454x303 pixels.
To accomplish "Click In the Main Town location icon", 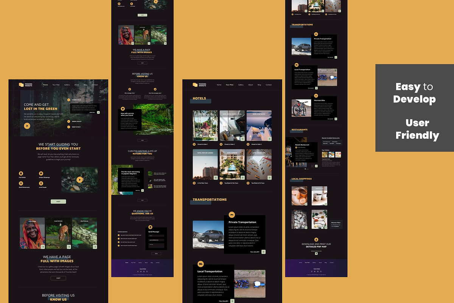I will pyautogui.click(x=194, y=183).
